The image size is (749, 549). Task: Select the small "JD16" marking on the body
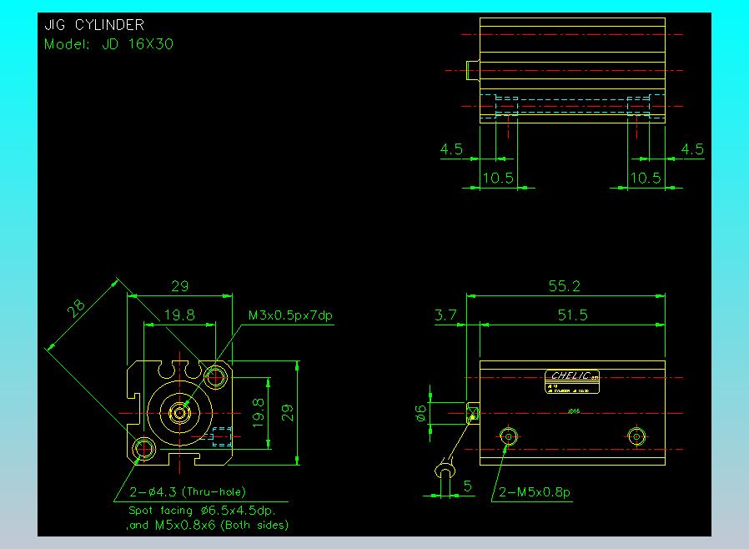click(x=574, y=410)
